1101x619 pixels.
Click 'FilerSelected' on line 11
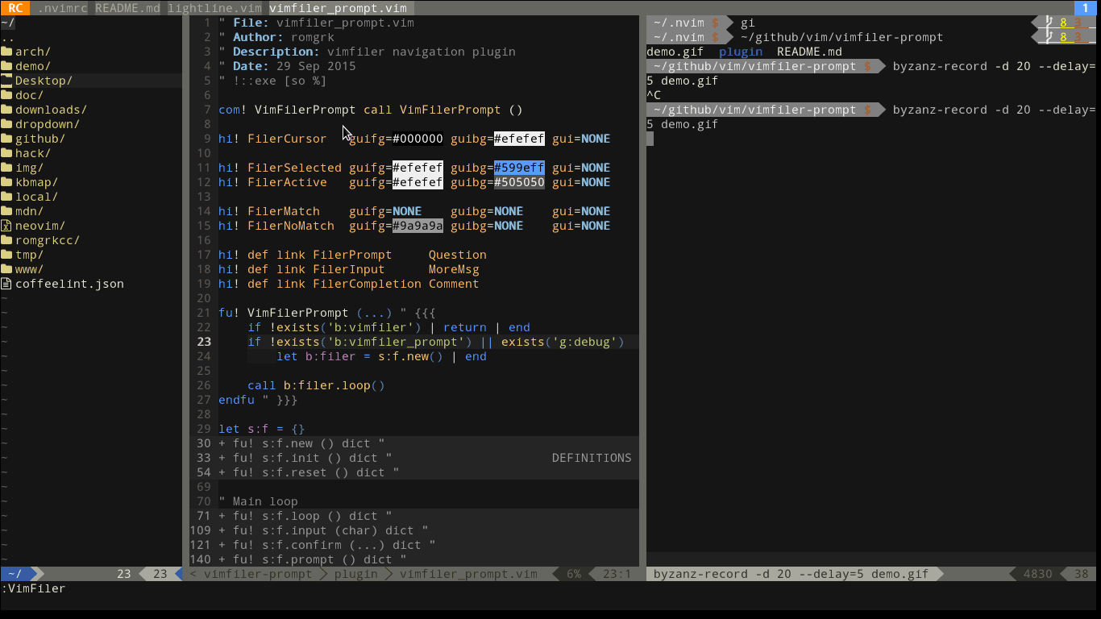[294, 168]
